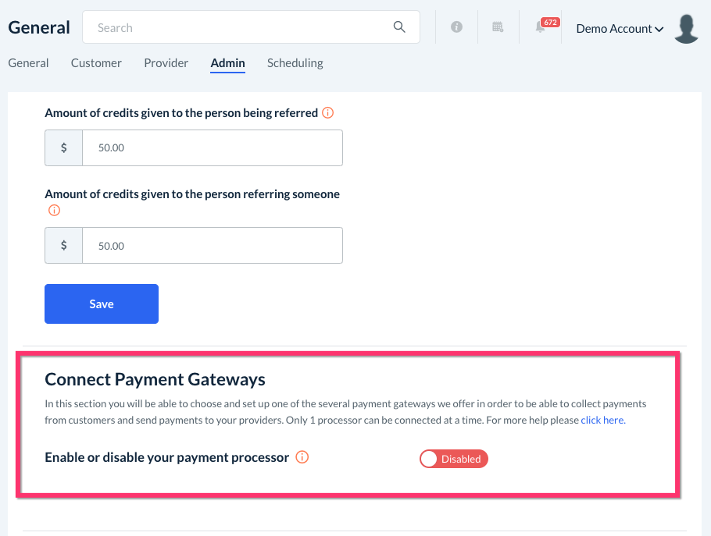The height and width of the screenshot is (536, 711).
Task: Open the Provider tab
Action: (x=166, y=62)
